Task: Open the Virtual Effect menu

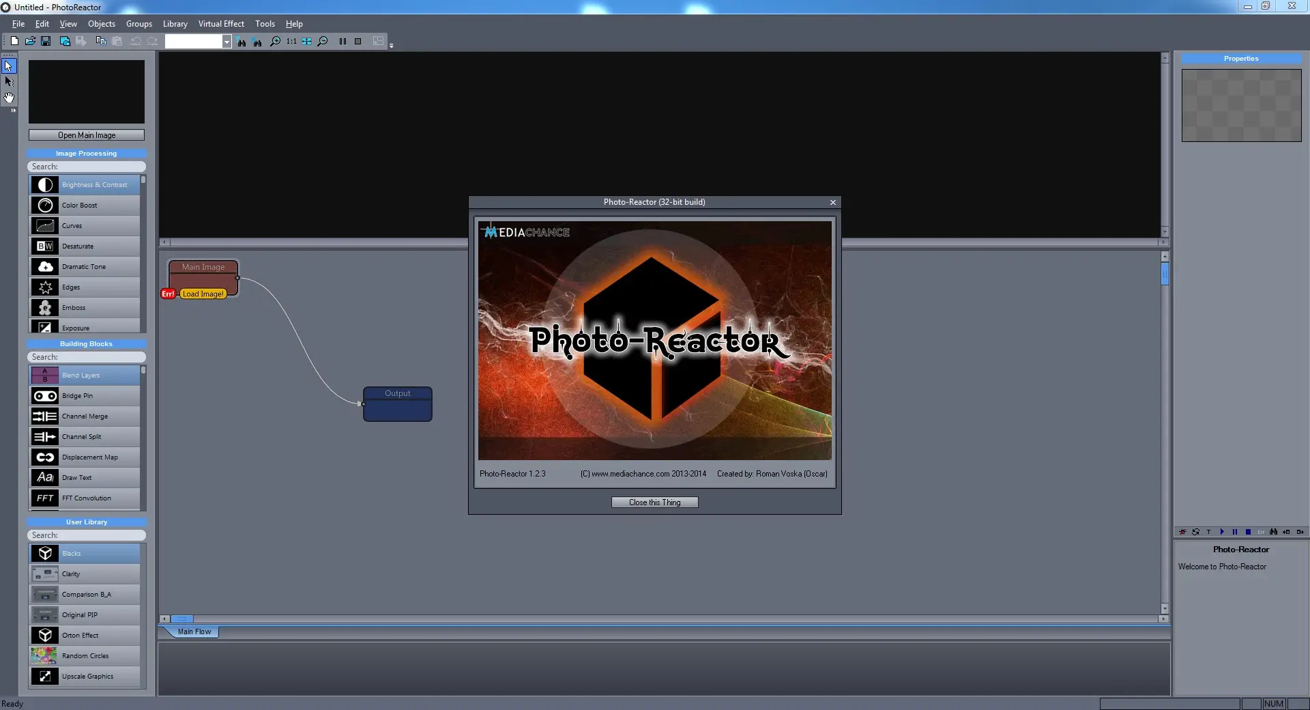Action: (x=221, y=24)
